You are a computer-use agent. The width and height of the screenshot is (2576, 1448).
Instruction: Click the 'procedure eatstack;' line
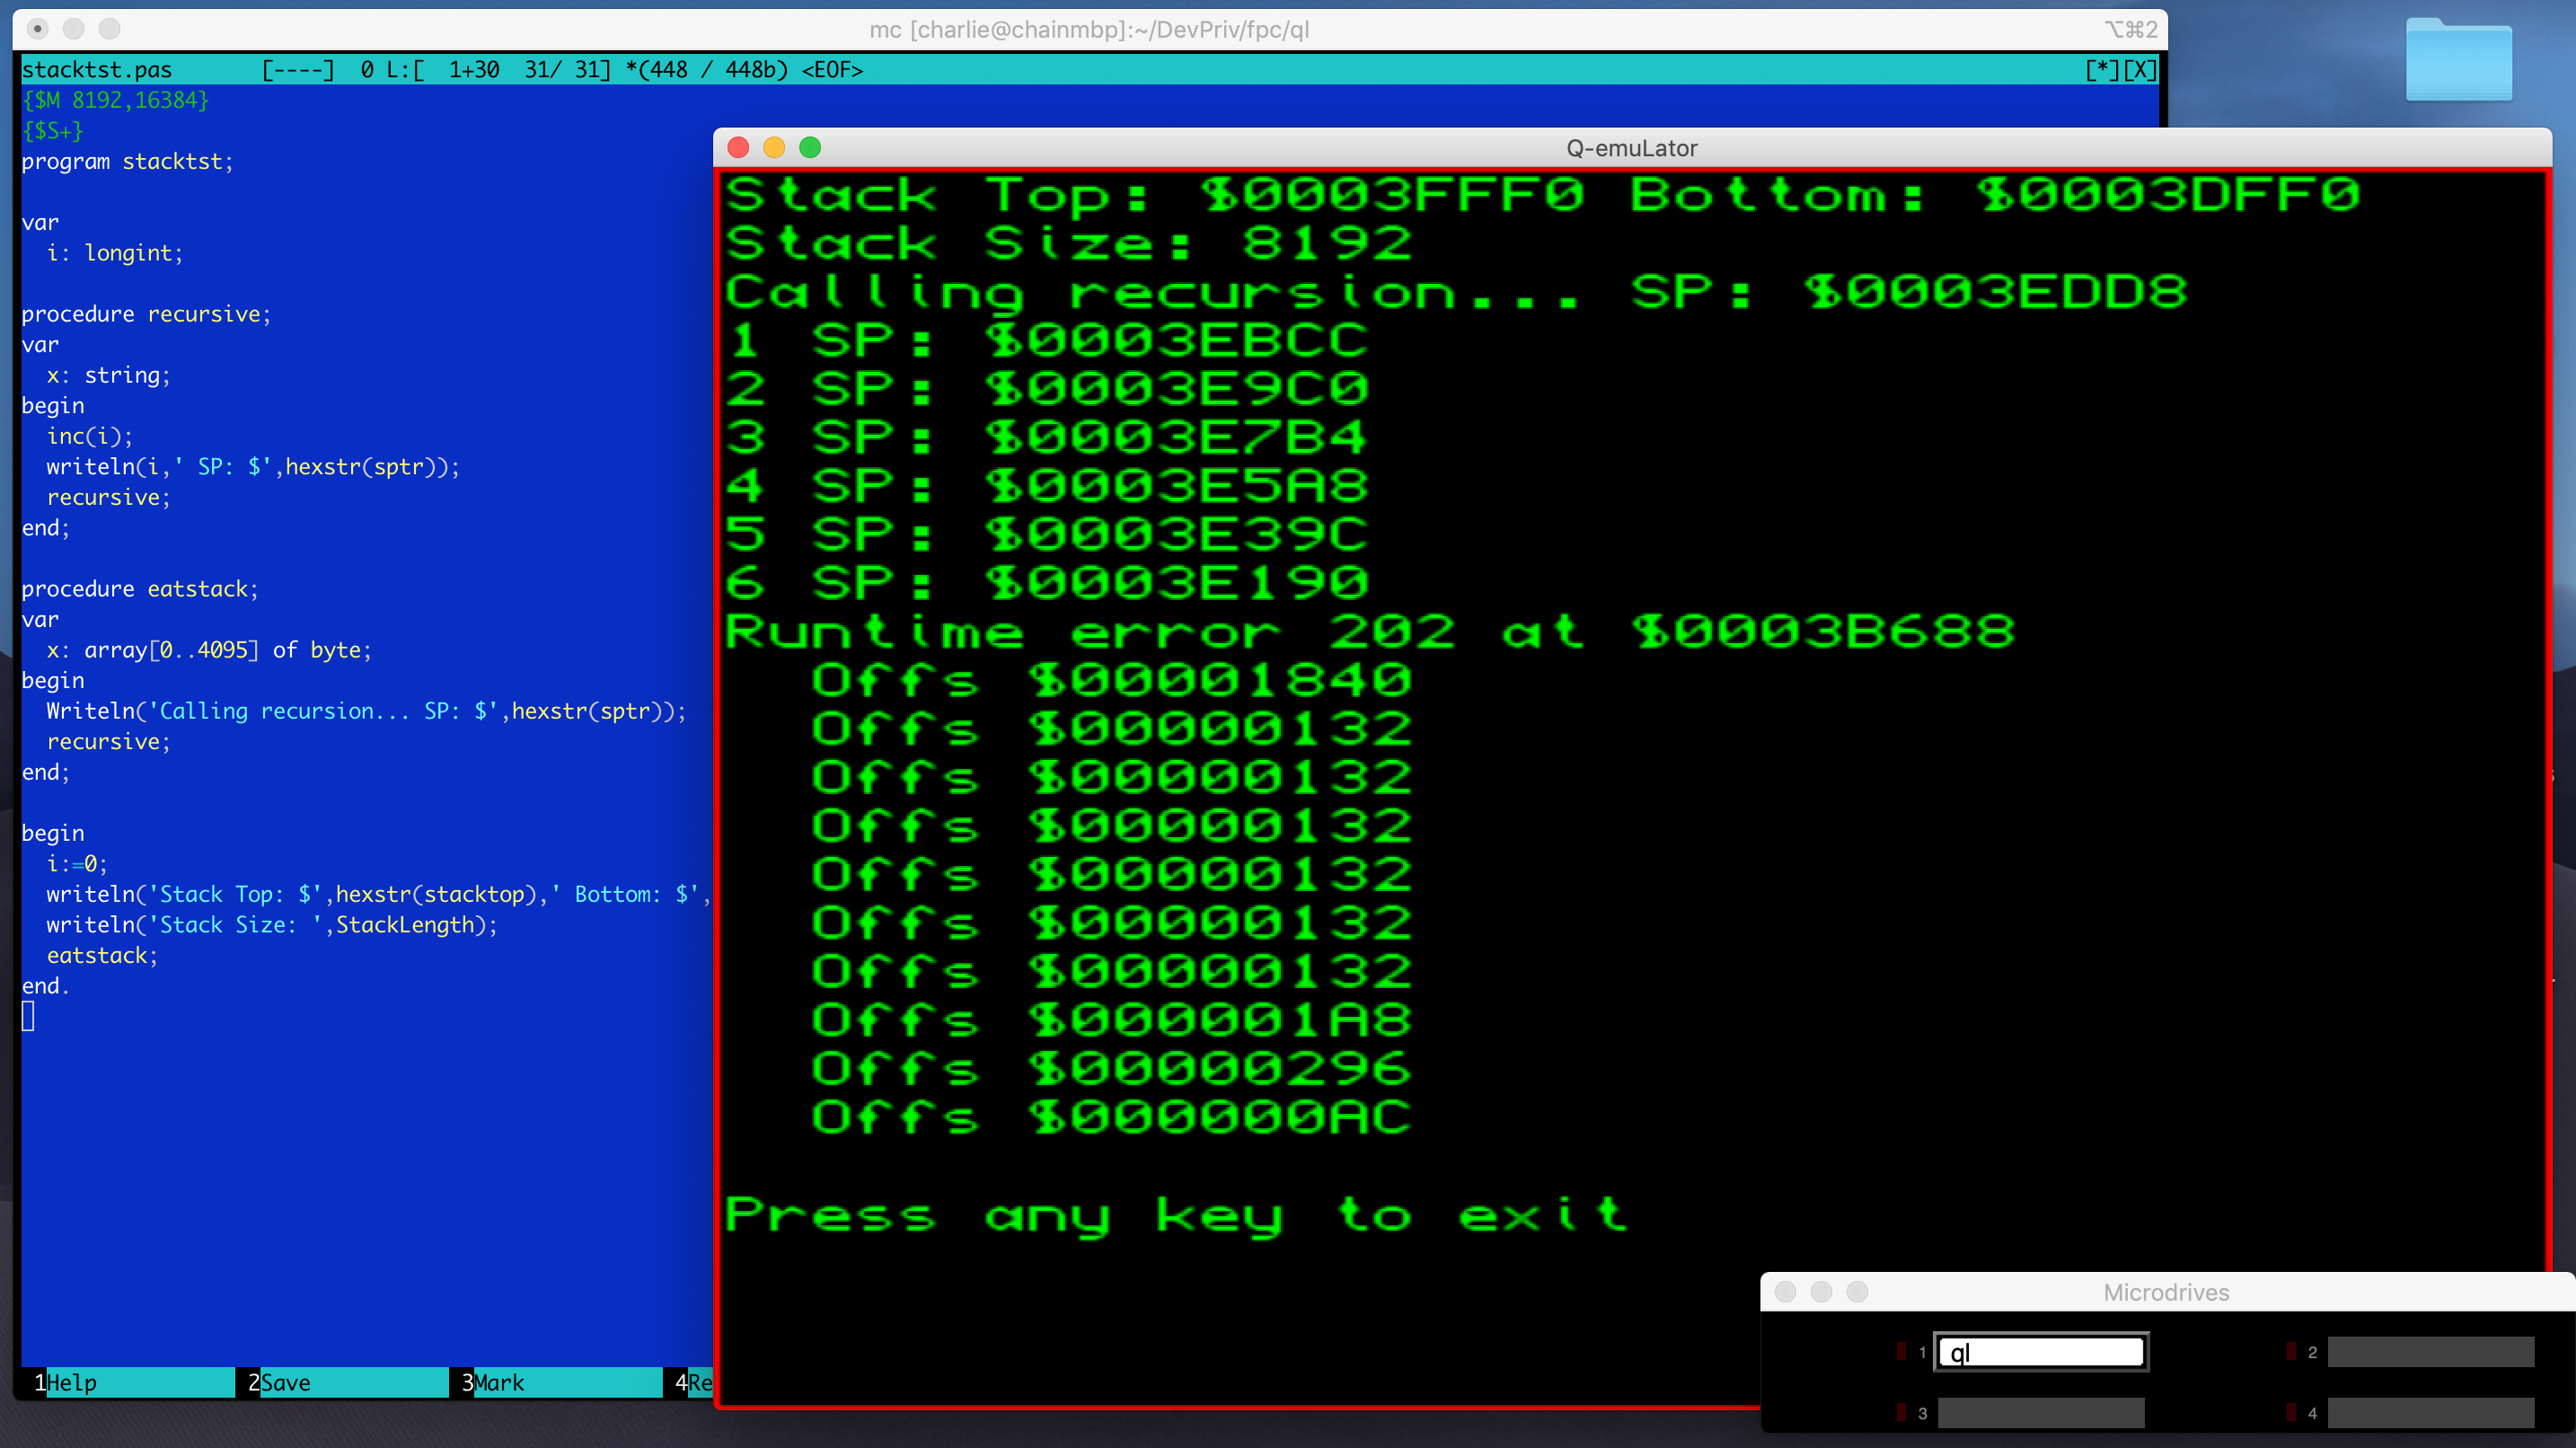point(140,589)
